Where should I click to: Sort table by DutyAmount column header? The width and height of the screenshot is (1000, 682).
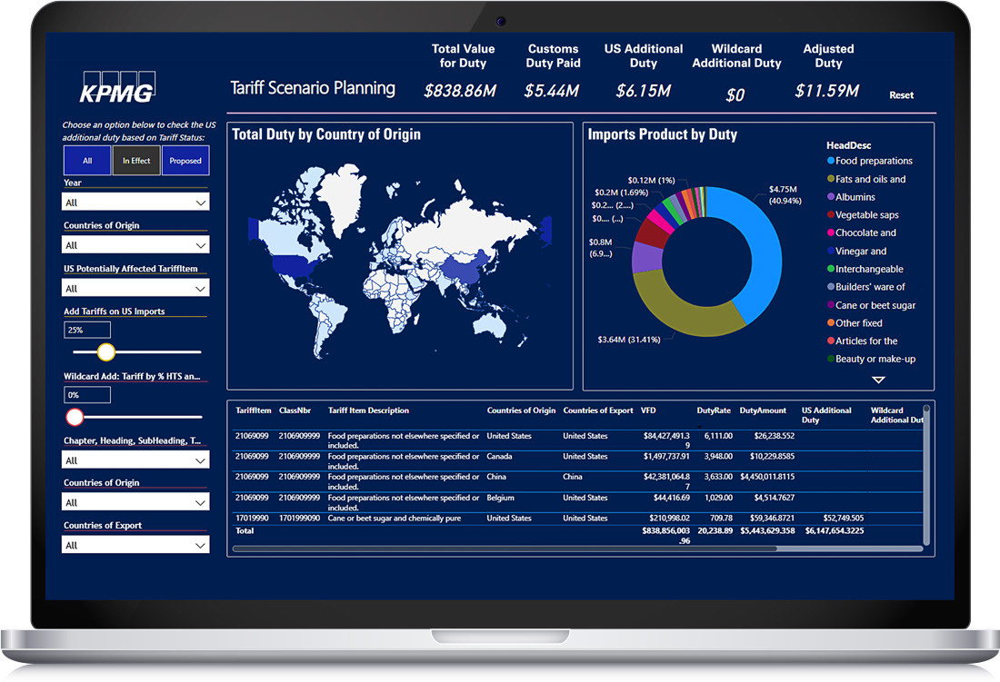coord(763,410)
